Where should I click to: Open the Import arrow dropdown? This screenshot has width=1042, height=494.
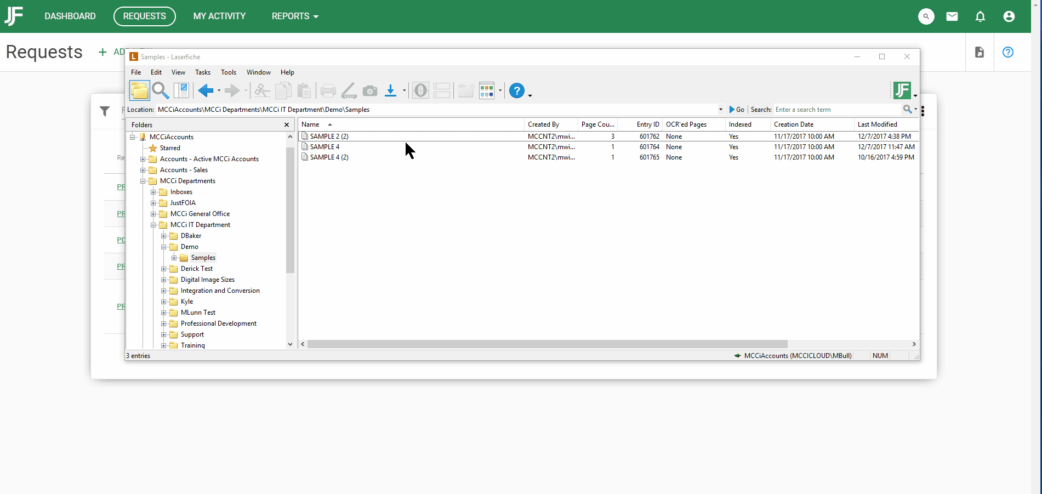point(404,91)
